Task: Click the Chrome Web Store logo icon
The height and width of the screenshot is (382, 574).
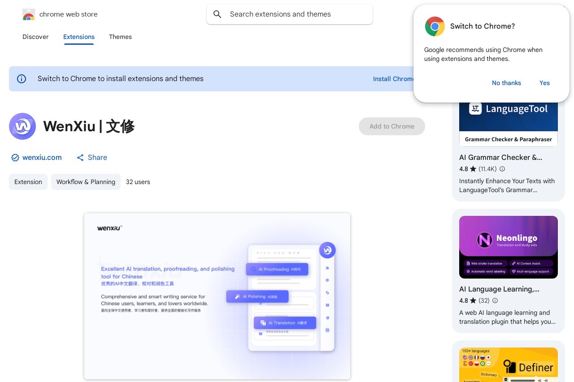Action: [x=29, y=14]
